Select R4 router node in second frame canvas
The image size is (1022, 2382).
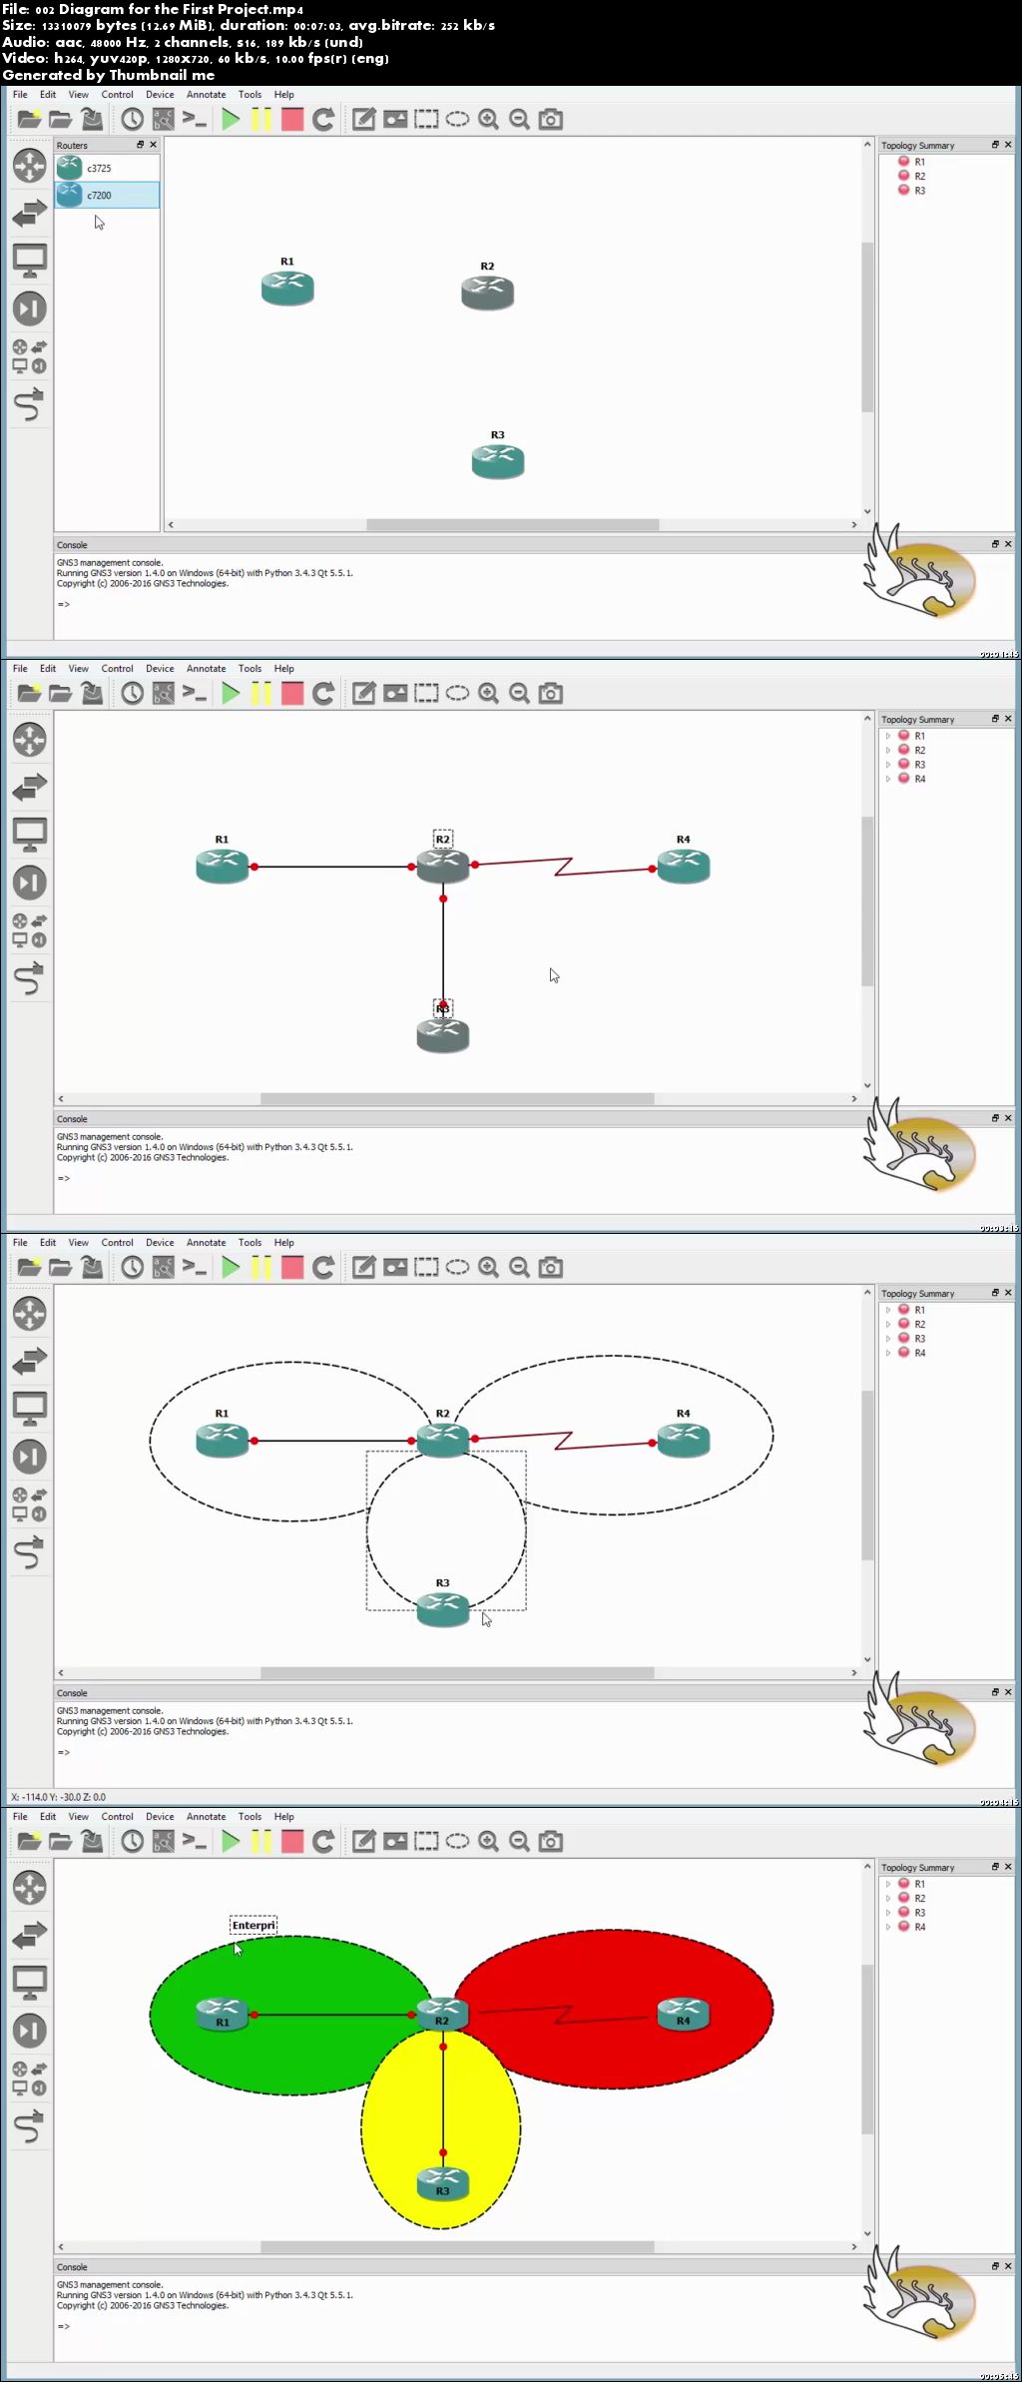[684, 866]
